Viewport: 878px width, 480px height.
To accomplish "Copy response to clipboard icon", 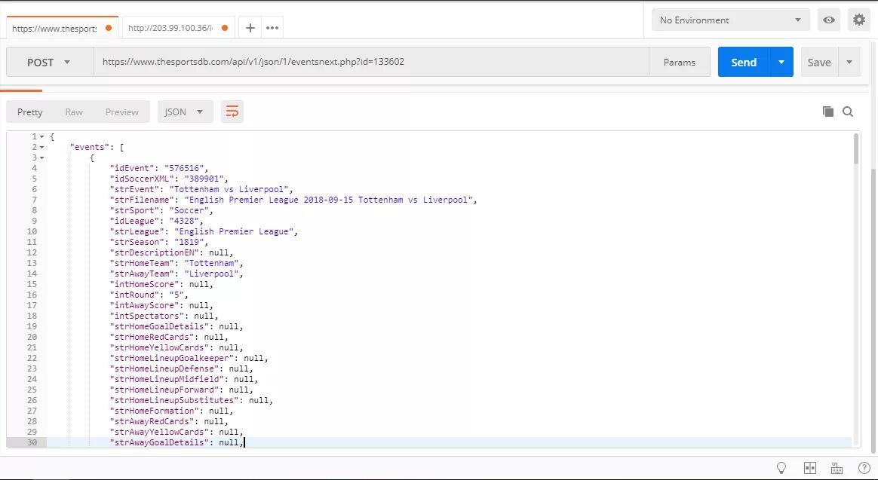I will point(827,112).
